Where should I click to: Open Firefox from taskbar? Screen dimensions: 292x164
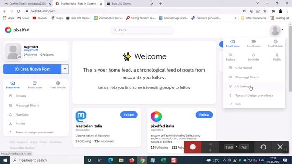131,160
